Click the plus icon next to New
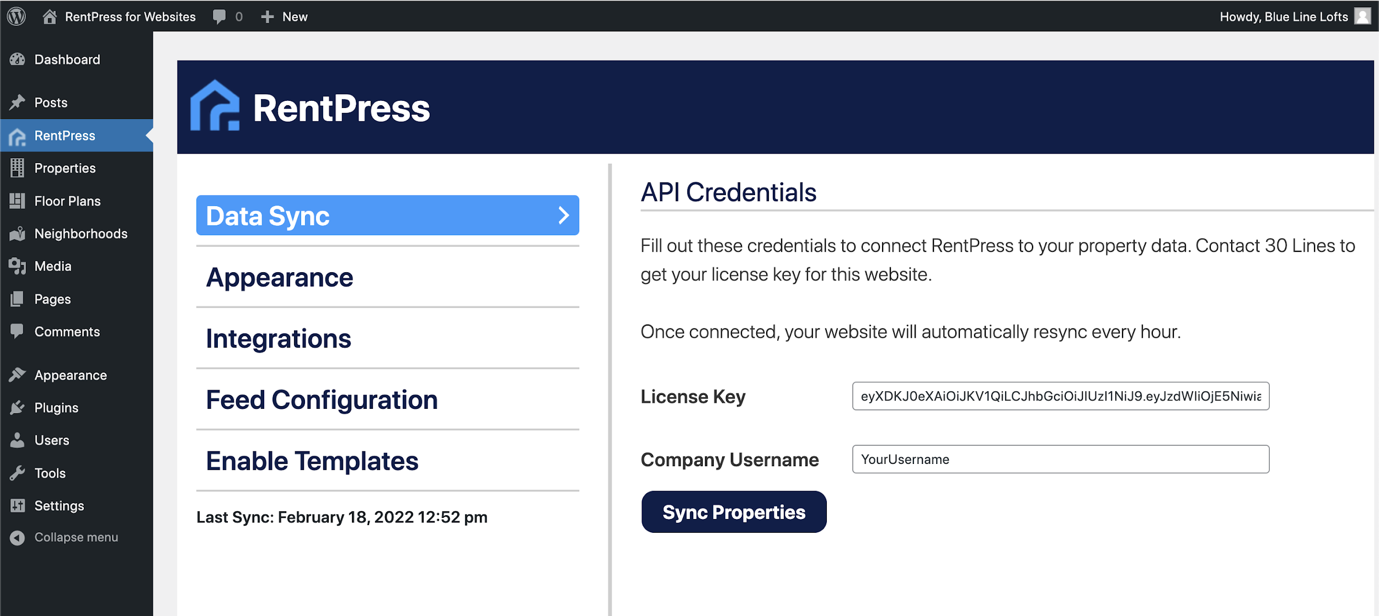 268,17
